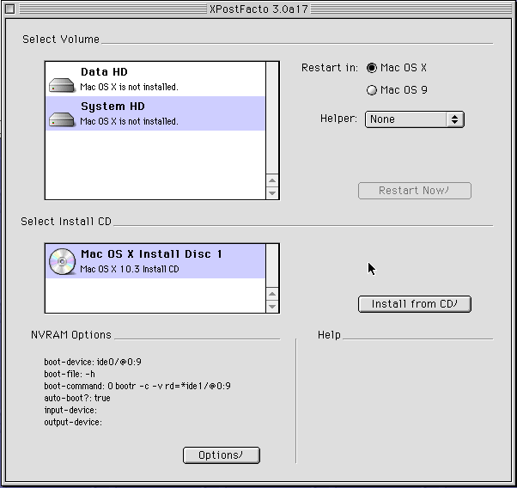Click the 'boot-device: ide0/@0:9' line

[93, 362]
